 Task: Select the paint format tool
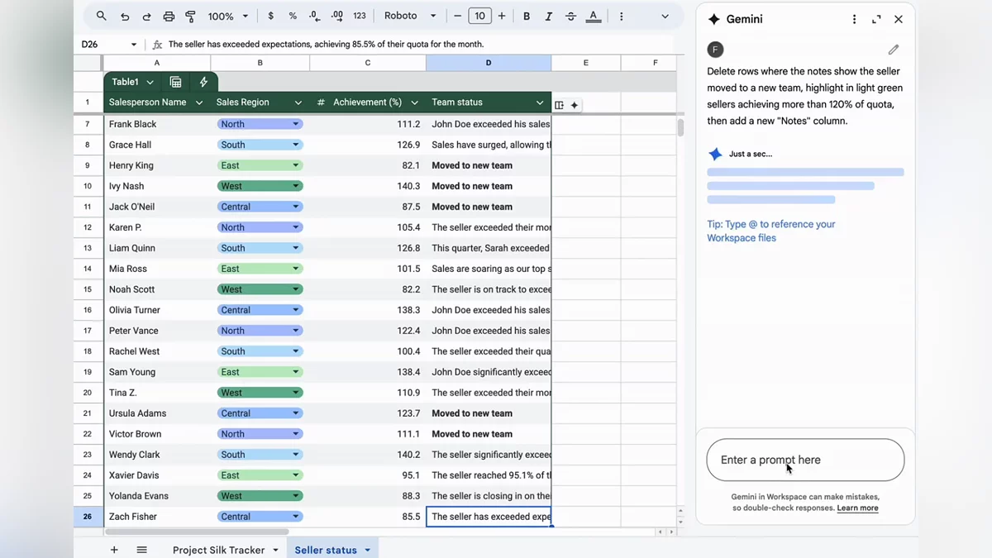click(x=191, y=17)
